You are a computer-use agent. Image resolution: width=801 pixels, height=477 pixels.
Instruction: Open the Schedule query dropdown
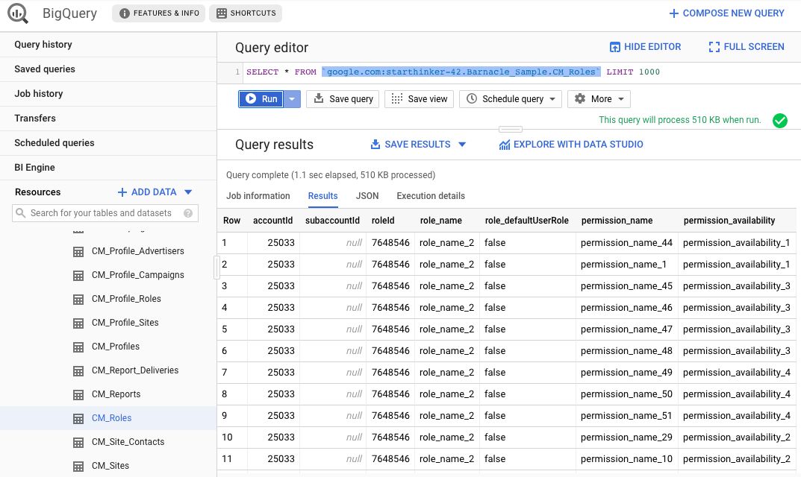[x=511, y=99]
